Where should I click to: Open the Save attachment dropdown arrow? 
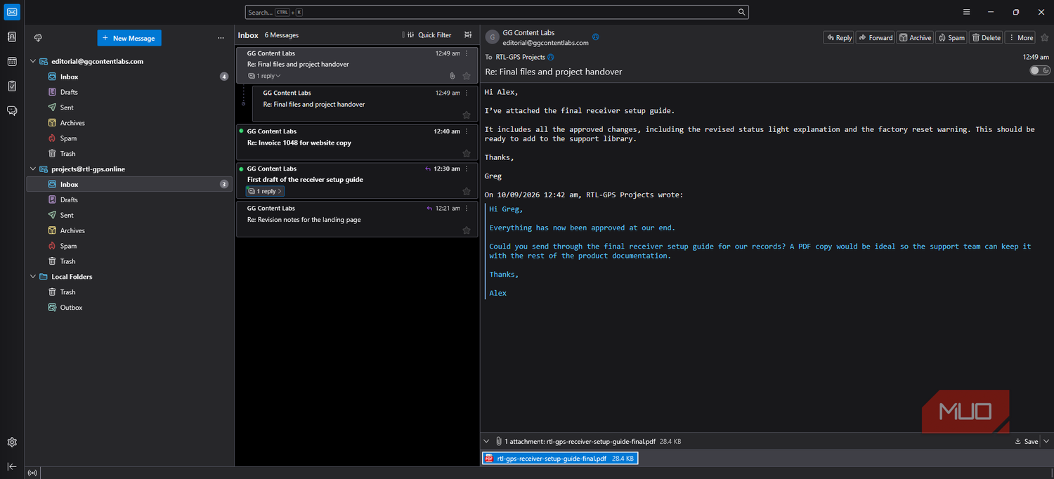tap(1046, 442)
